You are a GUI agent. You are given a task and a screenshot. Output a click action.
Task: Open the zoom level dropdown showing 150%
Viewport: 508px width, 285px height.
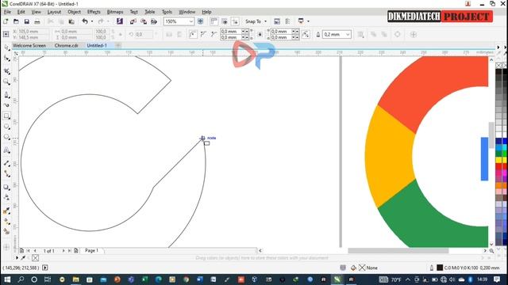190,21
